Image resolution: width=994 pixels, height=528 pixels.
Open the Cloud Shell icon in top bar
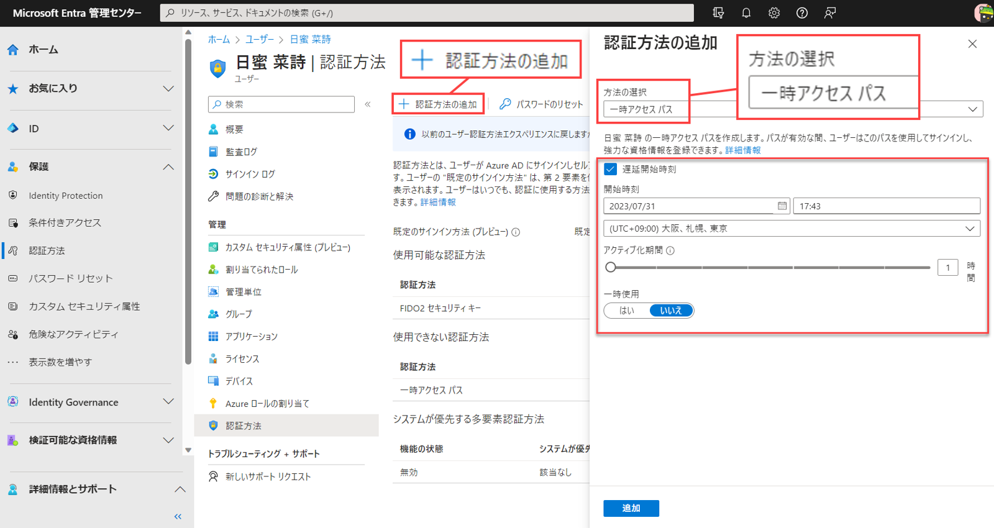pyautogui.click(x=718, y=13)
